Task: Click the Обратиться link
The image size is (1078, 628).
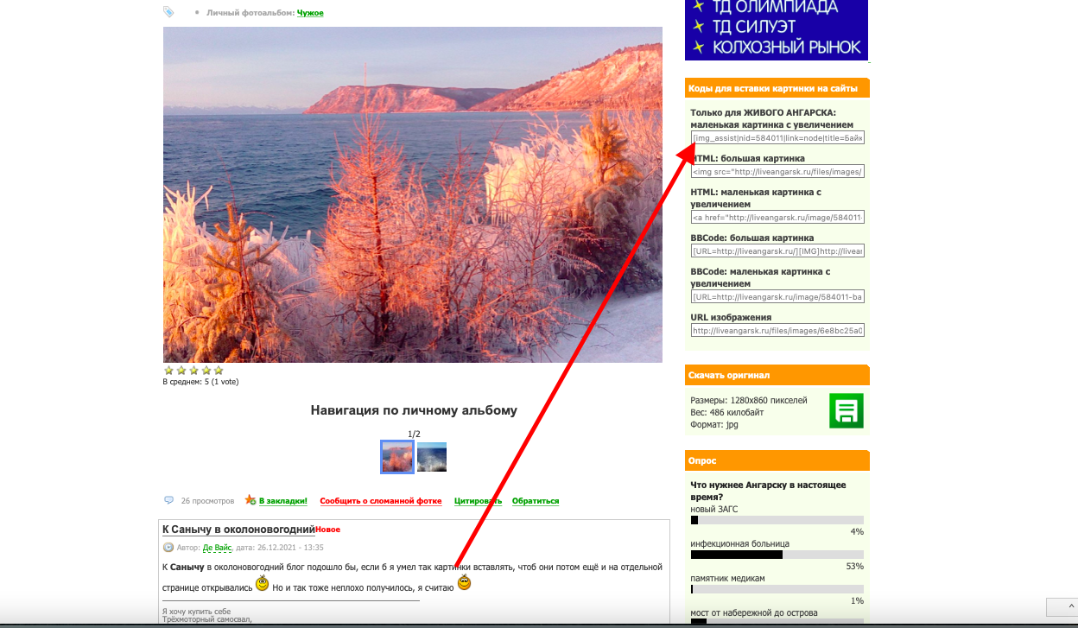Action: 536,501
